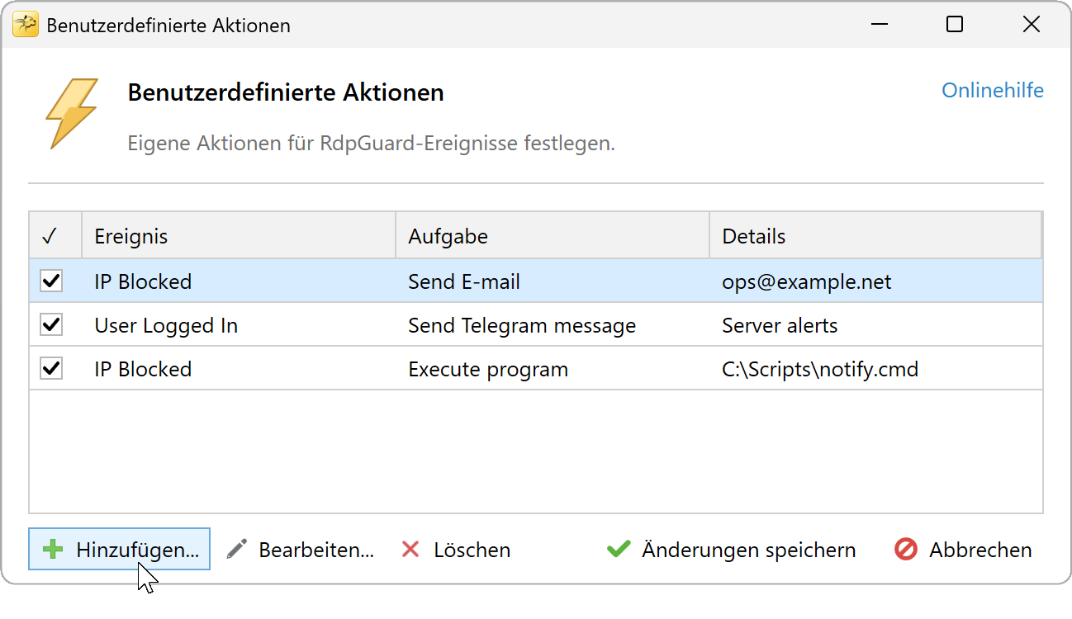
Task: Click the Details column header
Action: pyautogui.click(x=875, y=236)
